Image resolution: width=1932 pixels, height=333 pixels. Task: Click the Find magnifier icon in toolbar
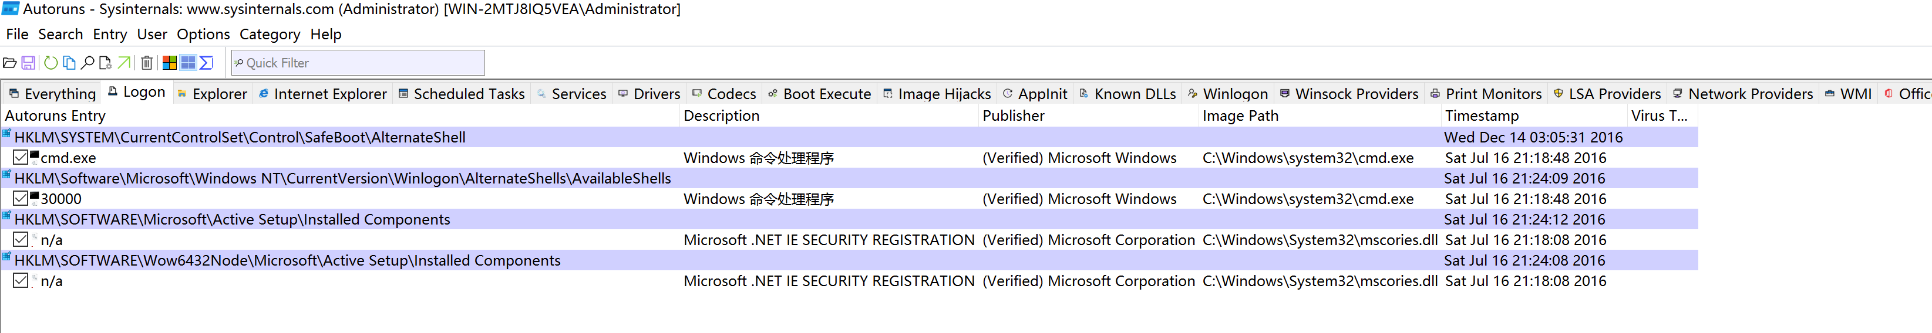[87, 63]
